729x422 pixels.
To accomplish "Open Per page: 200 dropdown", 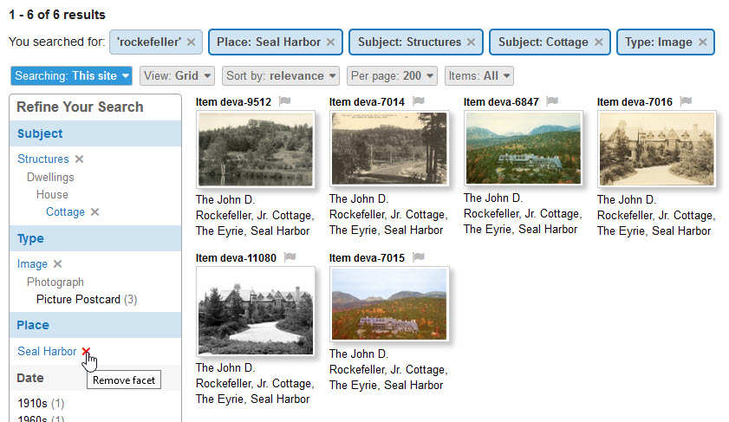I will (392, 75).
